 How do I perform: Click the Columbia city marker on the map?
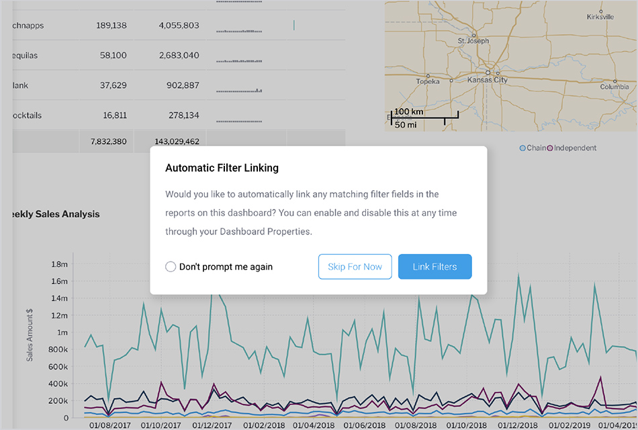pyautogui.click(x=614, y=80)
